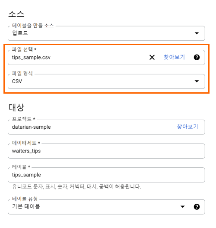The width and height of the screenshot is (216, 228).
Task: Click the tips_sample.csv file name field
Action: tap(78, 58)
